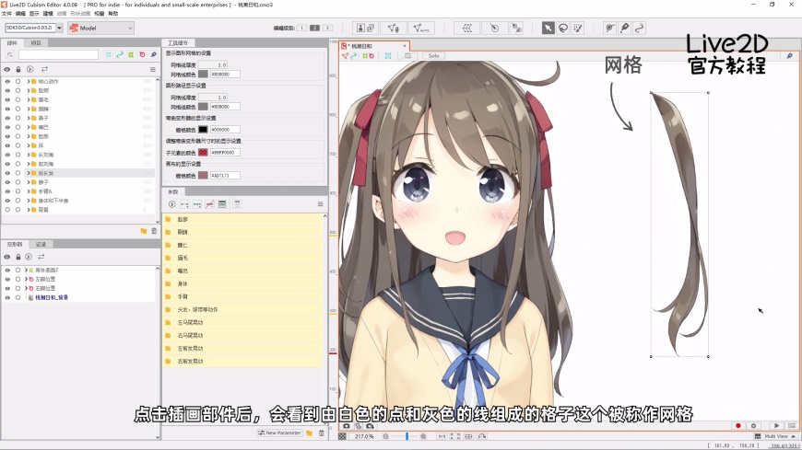802x450 pixels.
Task: Toggle visibility of 背景 folder
Action: 7,210
